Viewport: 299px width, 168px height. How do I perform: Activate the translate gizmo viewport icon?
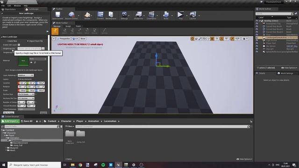[192, 39]
